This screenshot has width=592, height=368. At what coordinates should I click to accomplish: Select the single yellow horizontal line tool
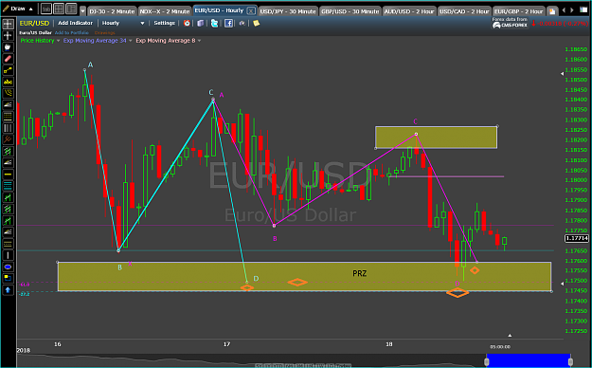8,174
